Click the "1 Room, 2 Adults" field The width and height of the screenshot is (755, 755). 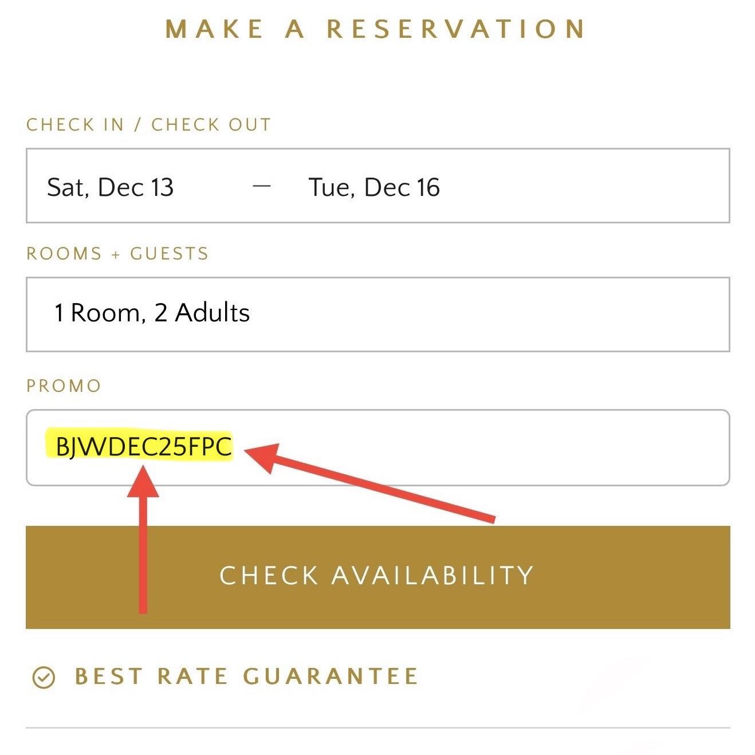(x=152, y=312)
